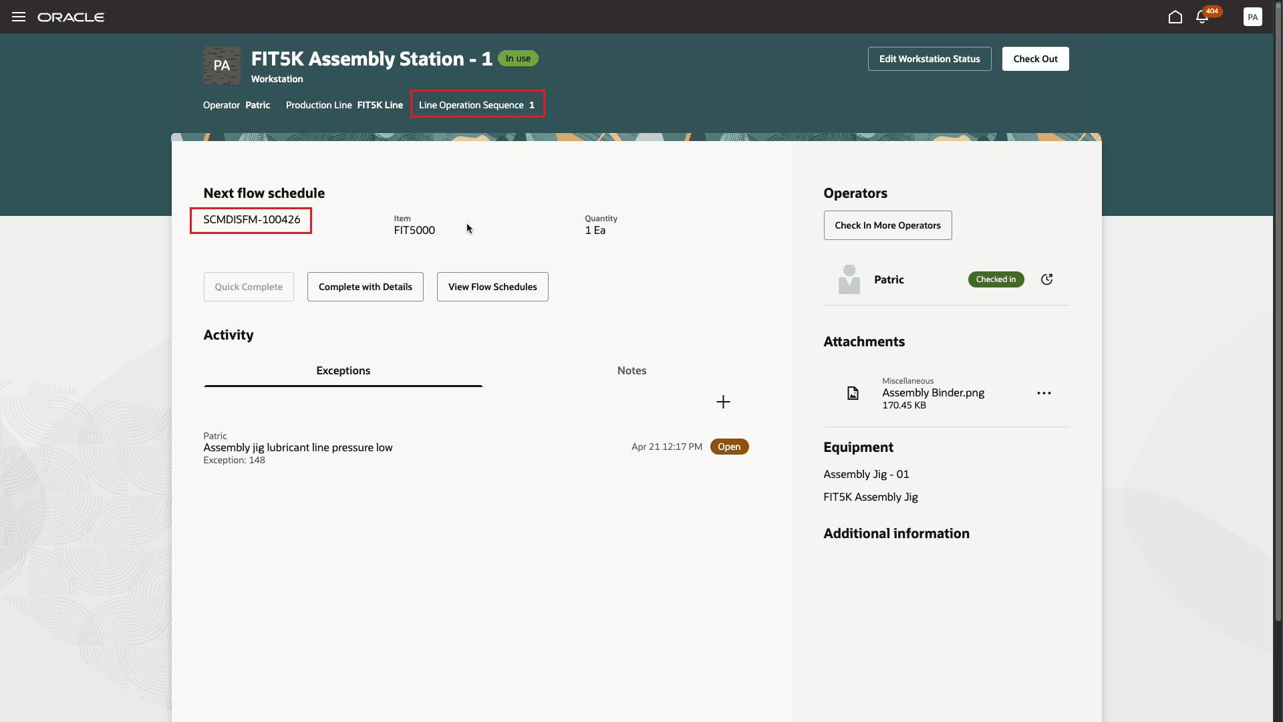
Task: Go to the Home icon
Action: (x=1175, y=17)
